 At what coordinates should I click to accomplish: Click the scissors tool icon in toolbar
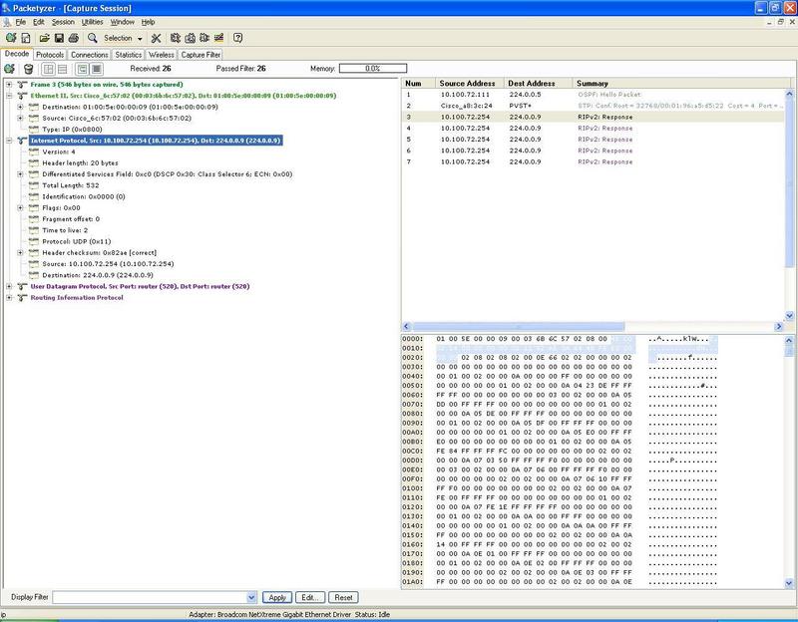click(x=157, y=38)
